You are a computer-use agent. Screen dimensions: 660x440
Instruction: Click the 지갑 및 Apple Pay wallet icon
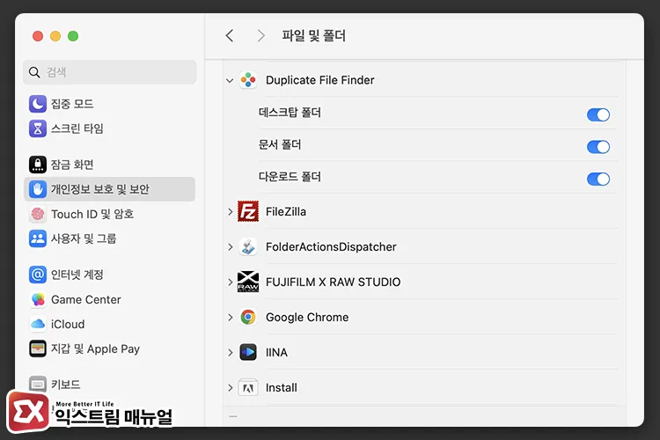pyautogui.click(x=38, y=348)
